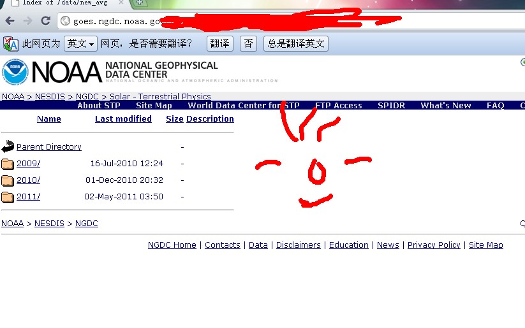Open World Data Center for STP

244,105
